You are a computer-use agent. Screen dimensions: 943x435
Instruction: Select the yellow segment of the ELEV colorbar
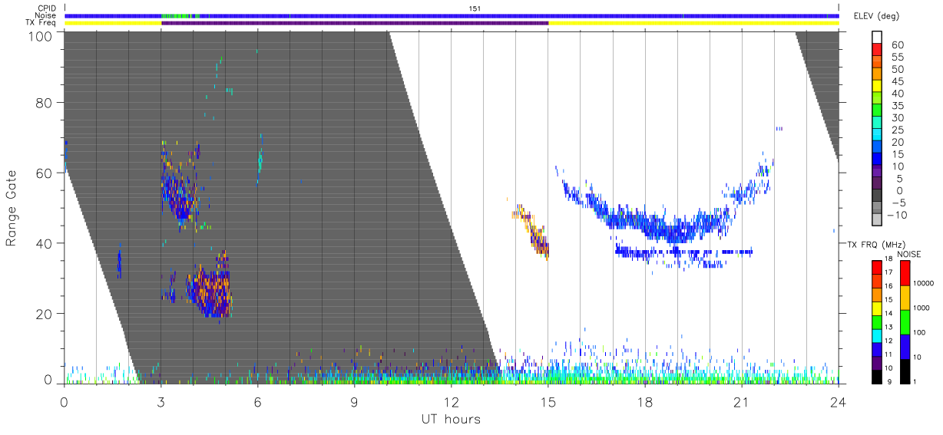click(x=878, y=85)
